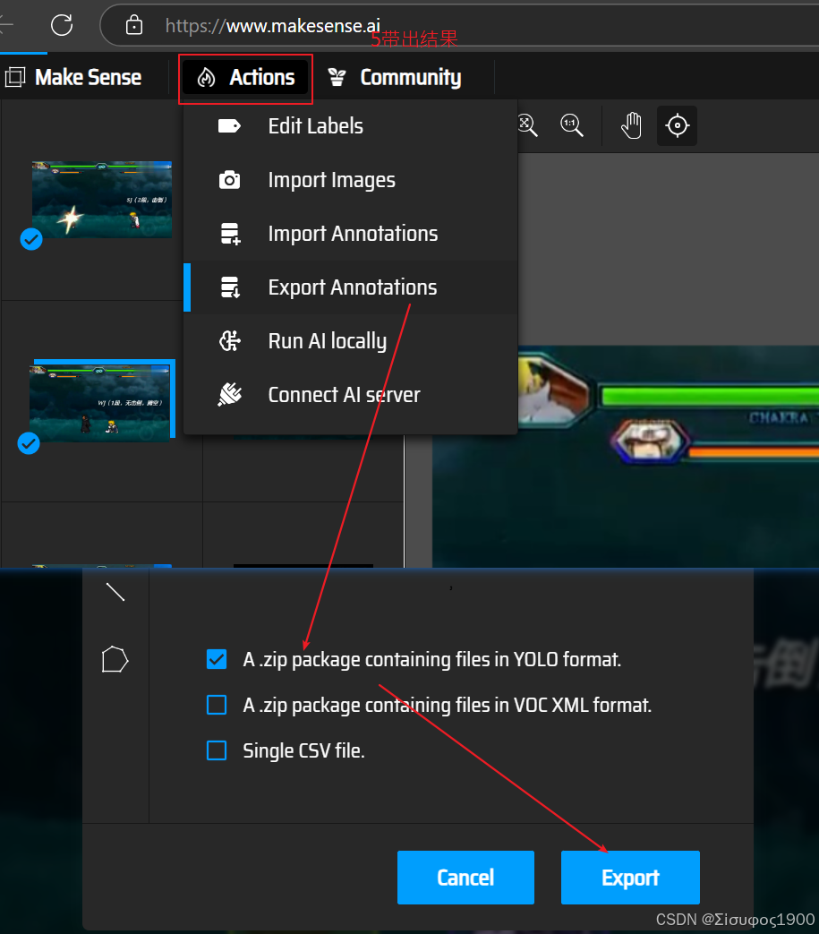This screenshot has height=934, width=819.
Task: Select the polygon annotation tool
Action: (115, 659)
